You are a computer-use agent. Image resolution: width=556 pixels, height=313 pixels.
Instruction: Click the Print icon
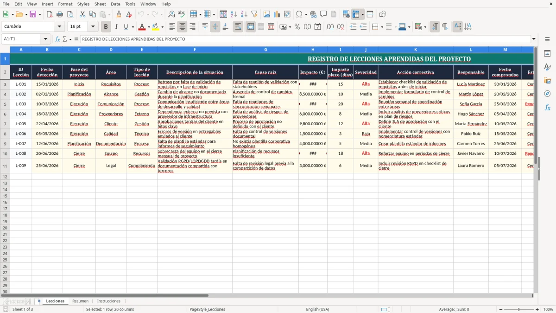coord(60,14)
